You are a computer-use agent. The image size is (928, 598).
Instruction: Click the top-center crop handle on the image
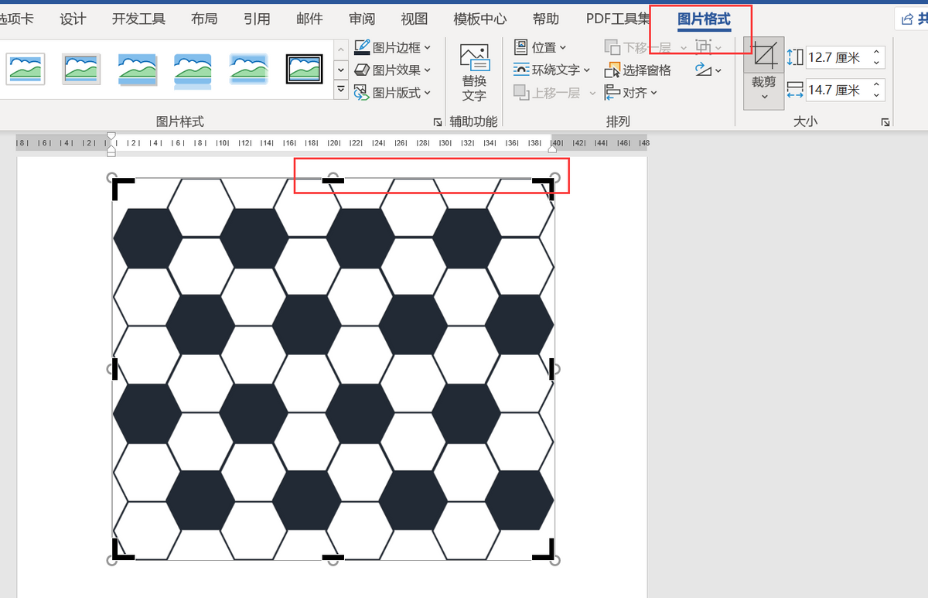coord(333,180)
